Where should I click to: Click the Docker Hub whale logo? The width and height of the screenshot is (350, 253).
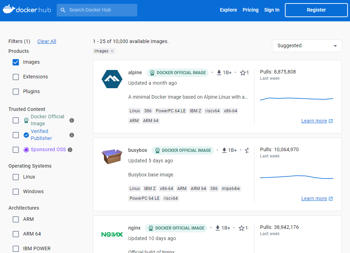[9, 9]
